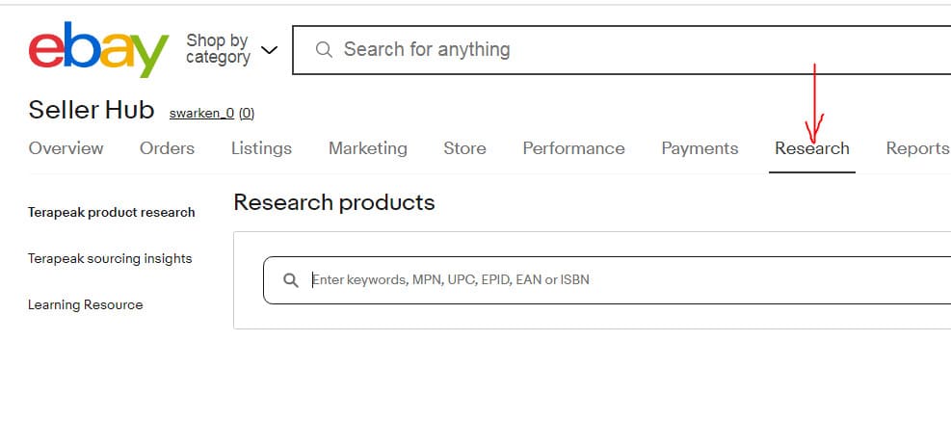Go to the Listings tab
The width and height of the screenshot is (951, 446).
pyautogui.click(x=261, y=148)
